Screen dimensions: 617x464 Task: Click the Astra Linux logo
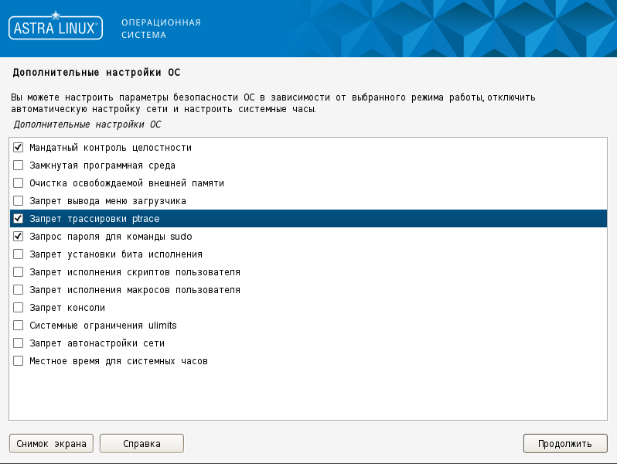(56, 26)
